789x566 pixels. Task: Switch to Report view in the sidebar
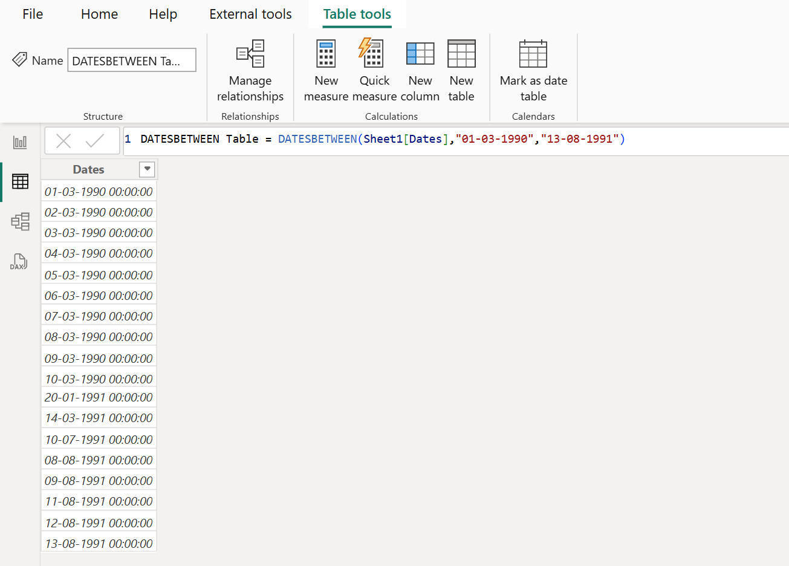(x=20, y=141)
